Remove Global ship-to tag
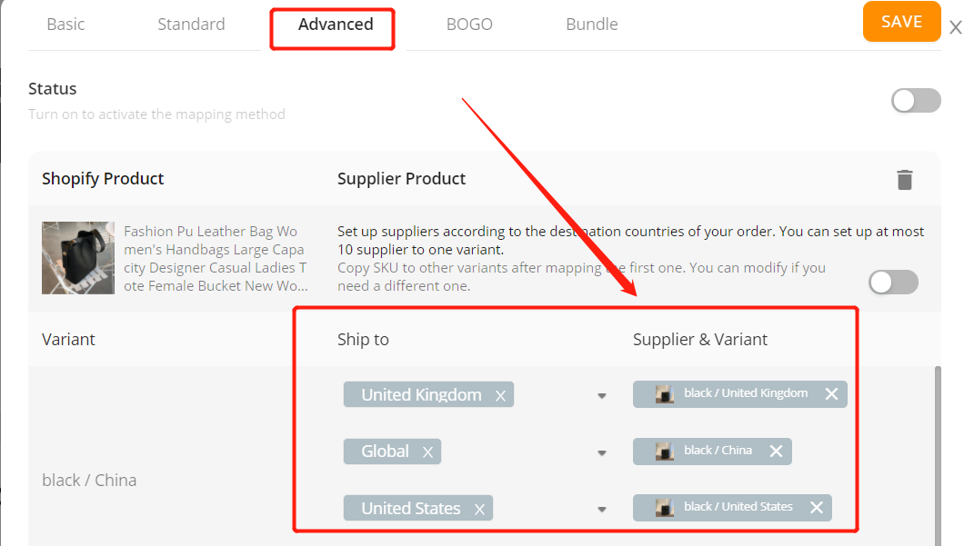Image resolution: width=964 pixels, height=546 pixels. click(x=428, y=452)
